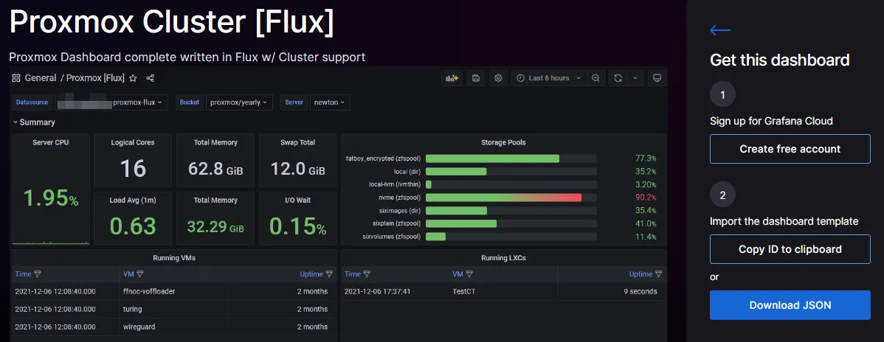Filter Running VMs by Time column

pyautogui.click(x=37, y=274)
